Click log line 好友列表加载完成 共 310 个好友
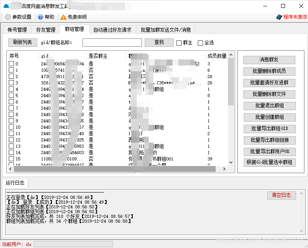Viewport: 308px width, 248px height. 70,216
